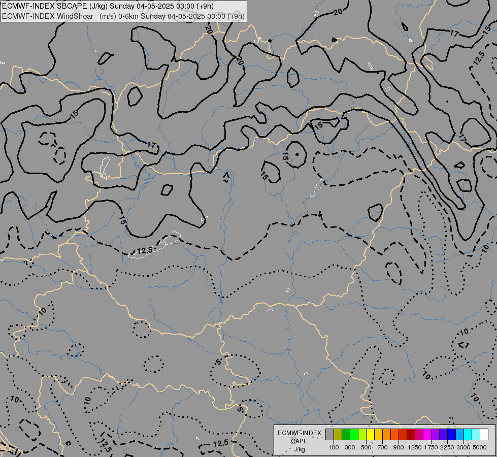Click the 300 value on the legend scale
The height and width of the screenshot is (457, 497).
350,447
